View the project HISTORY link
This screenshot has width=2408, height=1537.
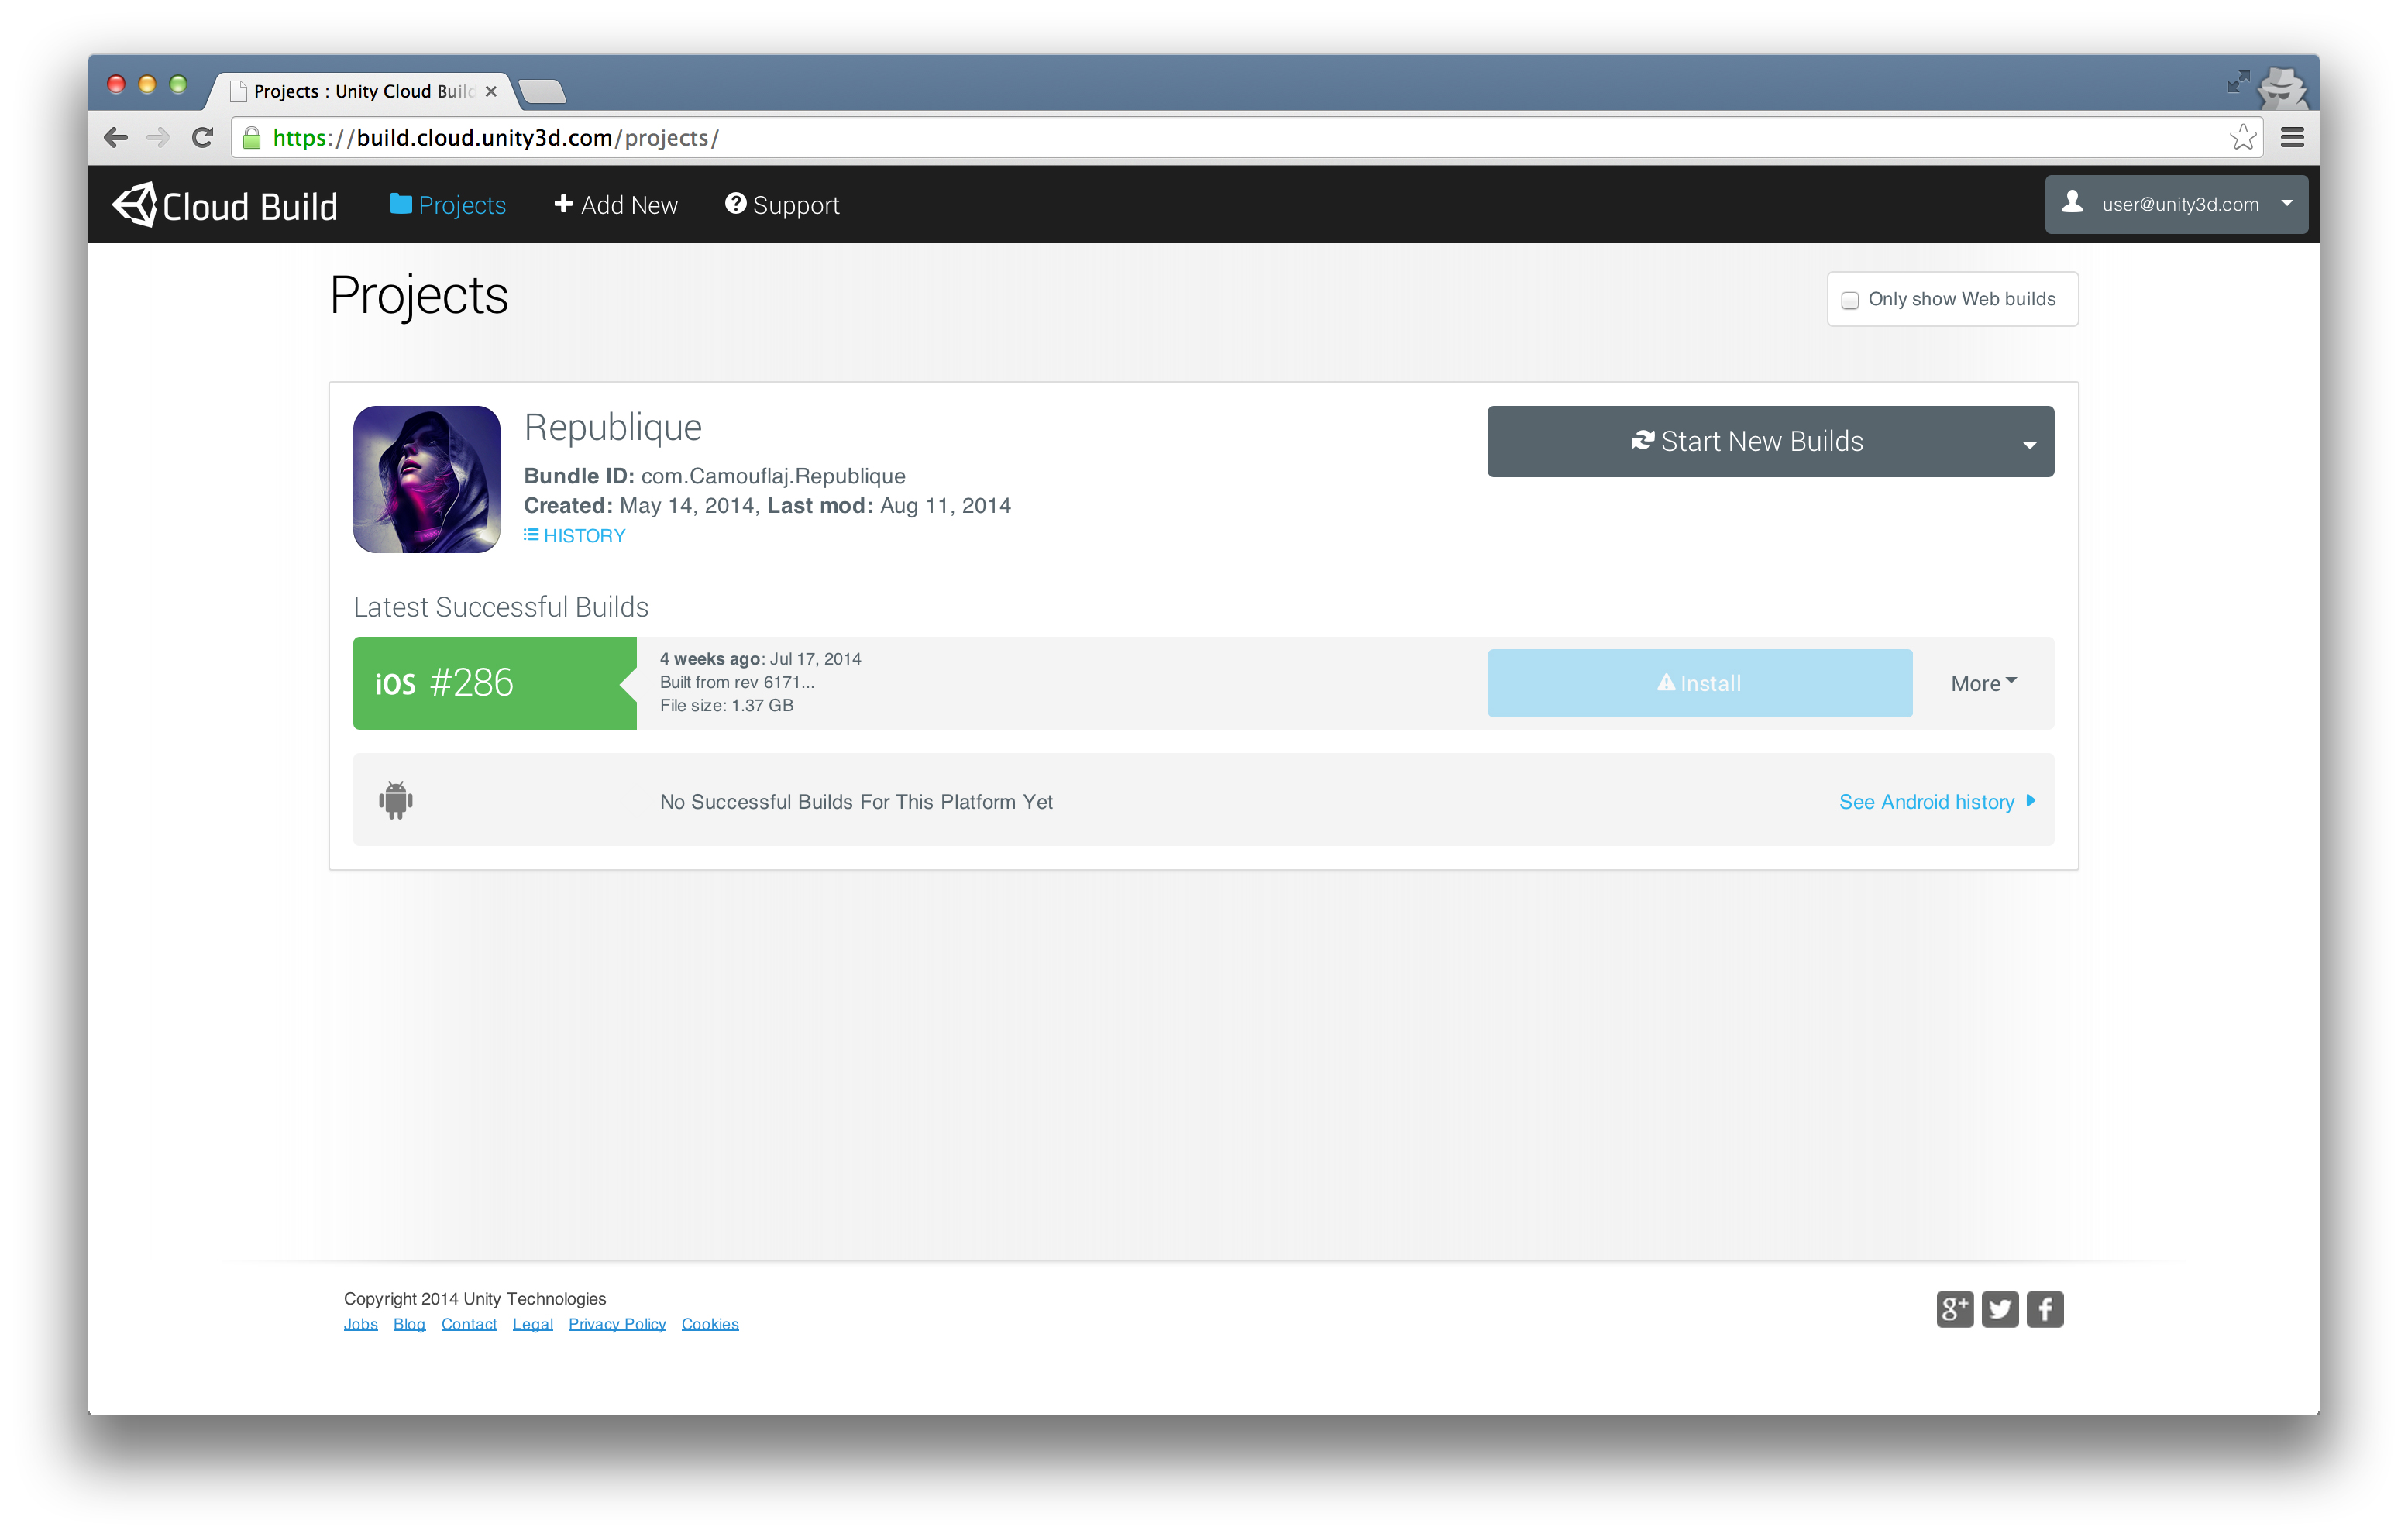pyautogui.click(x=575, y=536)
